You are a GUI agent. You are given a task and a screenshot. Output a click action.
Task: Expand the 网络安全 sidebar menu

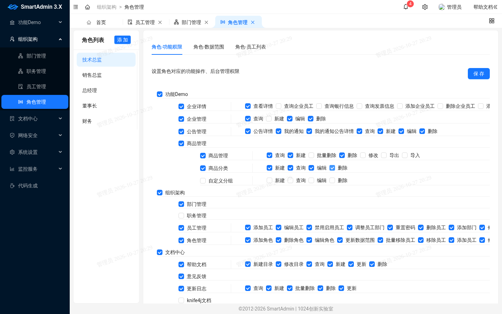[x=60, y=135]
